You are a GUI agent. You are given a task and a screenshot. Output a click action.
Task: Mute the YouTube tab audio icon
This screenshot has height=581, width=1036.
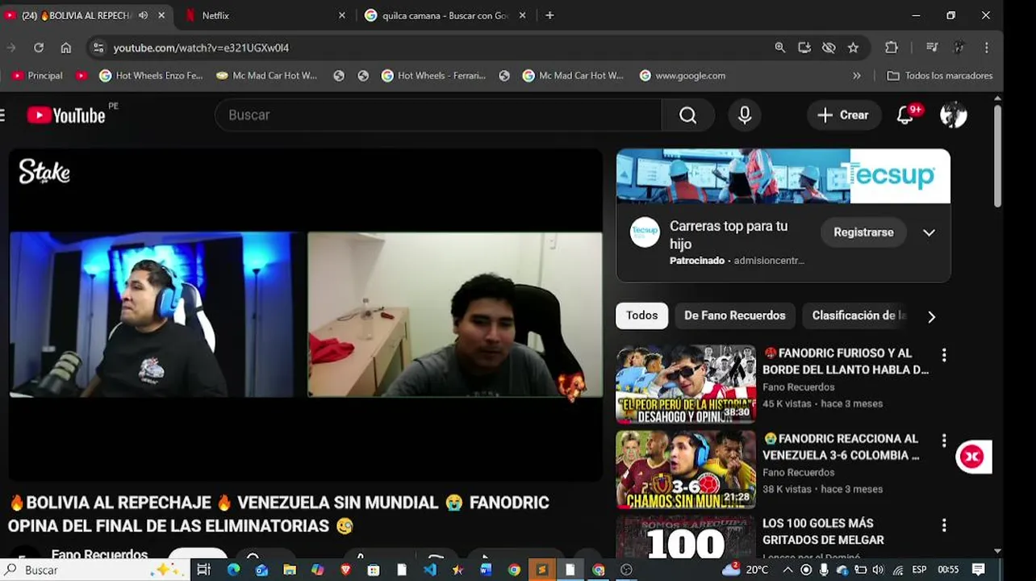[x=143, y=15]
